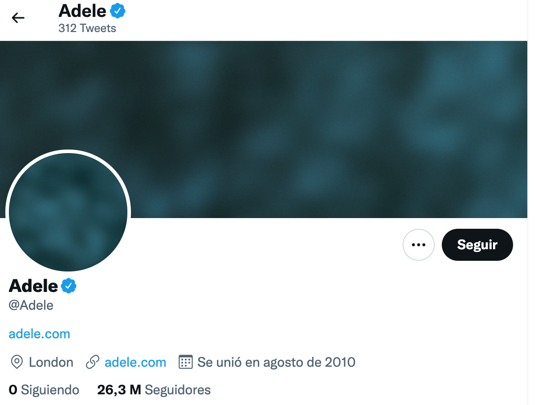Click the @Adele handle

click(31, 305)
